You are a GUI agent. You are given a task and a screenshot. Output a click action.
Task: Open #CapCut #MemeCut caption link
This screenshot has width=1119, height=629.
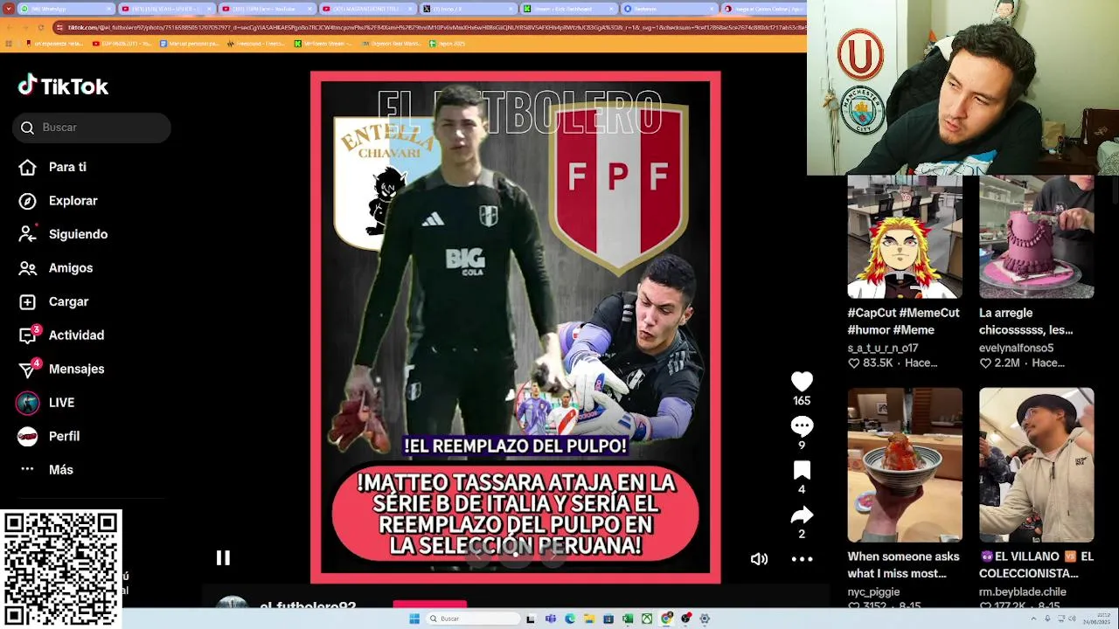(x=903, y=321)
